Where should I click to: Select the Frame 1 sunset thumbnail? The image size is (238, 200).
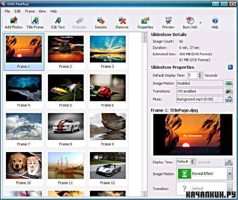[24, 49]
